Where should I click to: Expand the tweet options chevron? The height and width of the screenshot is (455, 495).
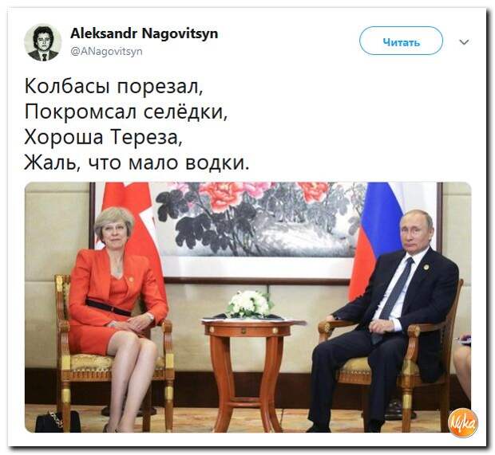[x=464, y=42]
